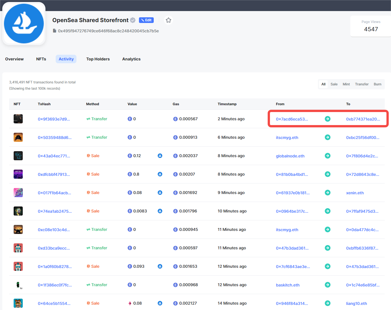Go to the Overview tab
The width and height of the screenshot is (391, 310).
pyautogui.click(x=14, y=59)
